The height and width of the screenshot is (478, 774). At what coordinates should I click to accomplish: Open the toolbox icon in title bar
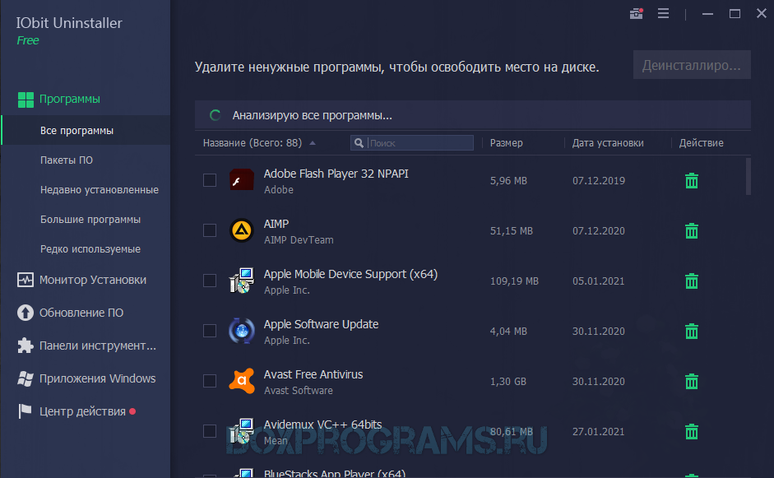coord(637,13)
